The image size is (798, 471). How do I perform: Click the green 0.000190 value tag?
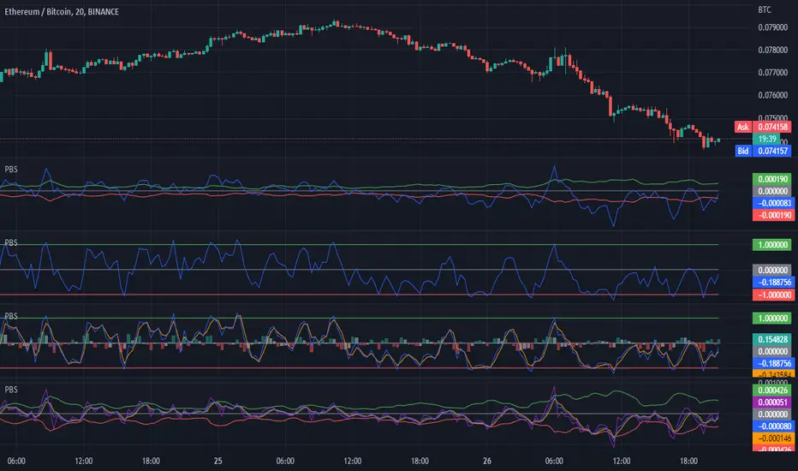click(x=773, y=179)
